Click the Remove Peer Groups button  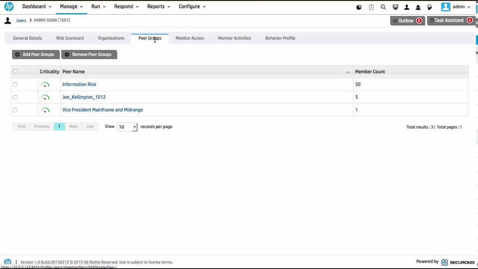(x=89, y=55)
